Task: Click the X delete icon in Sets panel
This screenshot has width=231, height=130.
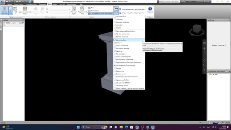Action: (x=4, y=26)
